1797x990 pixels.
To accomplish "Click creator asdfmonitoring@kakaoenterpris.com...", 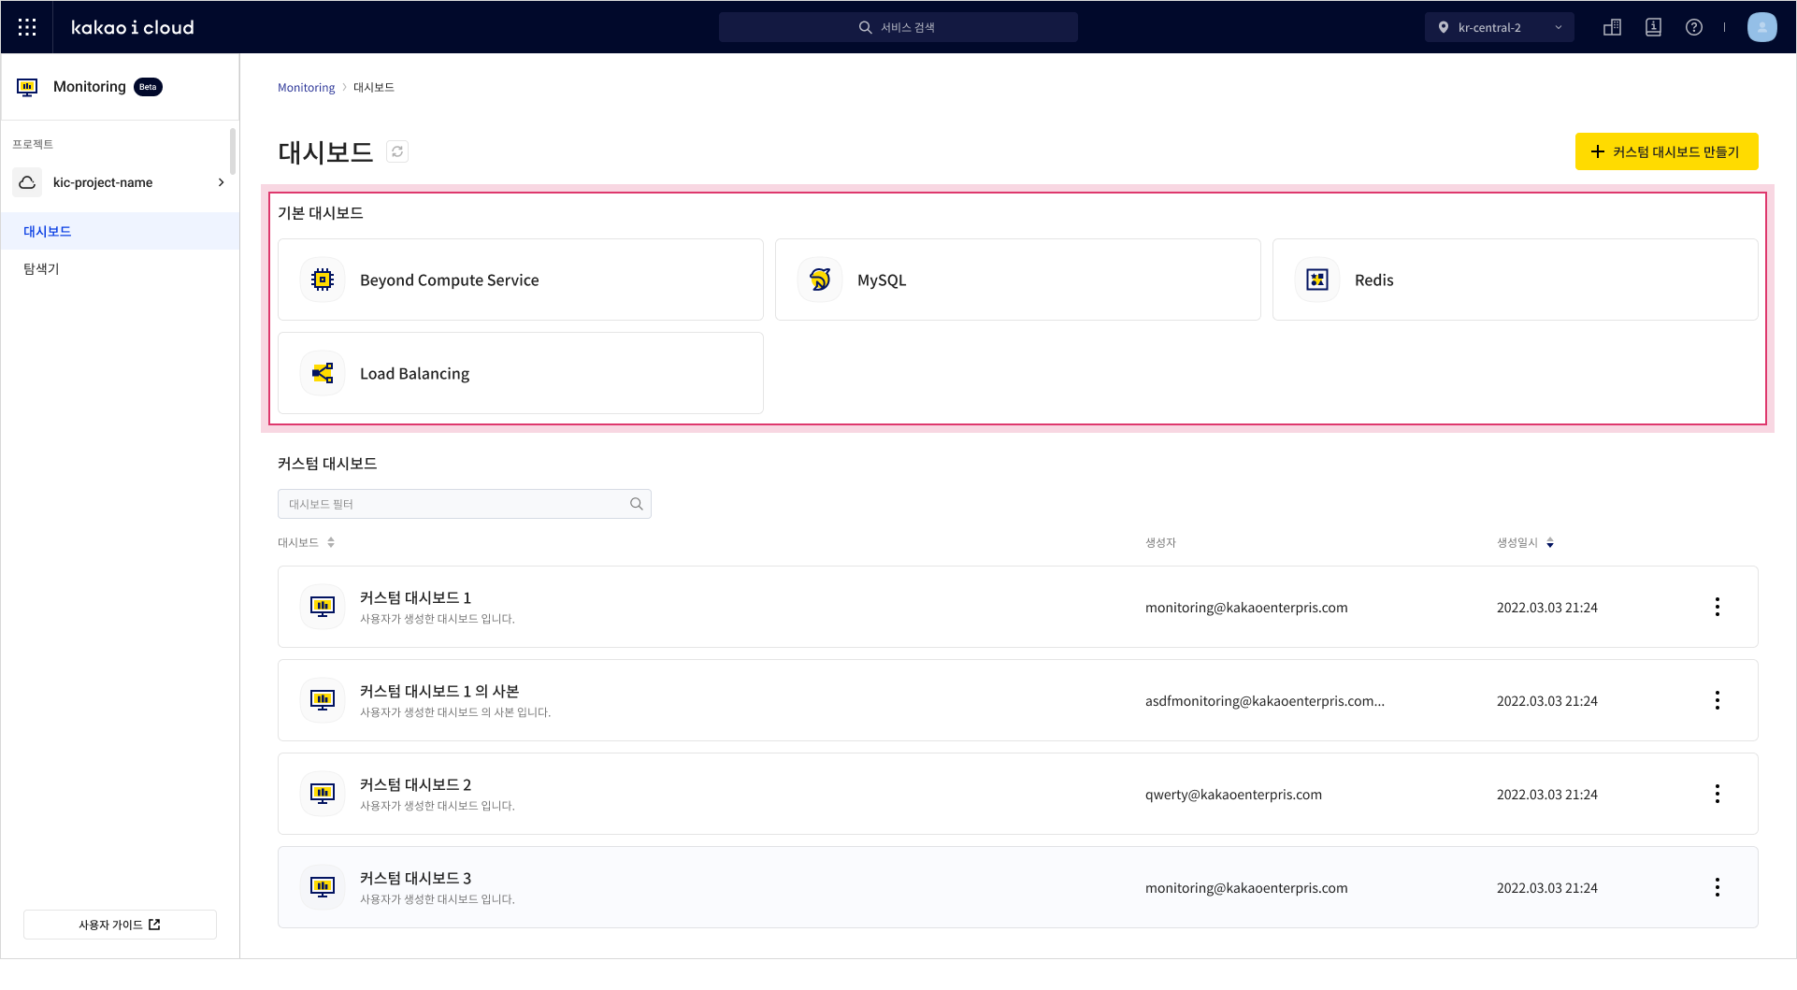I will click(1265, 701).
